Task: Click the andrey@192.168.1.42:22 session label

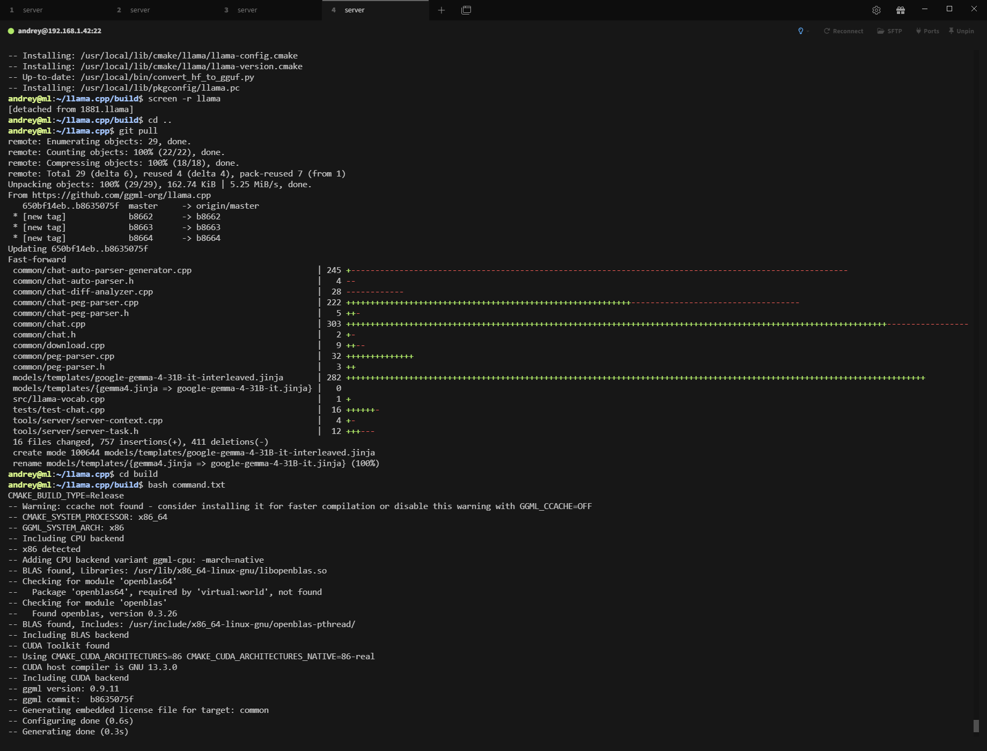Action: (x=60, y=31)
